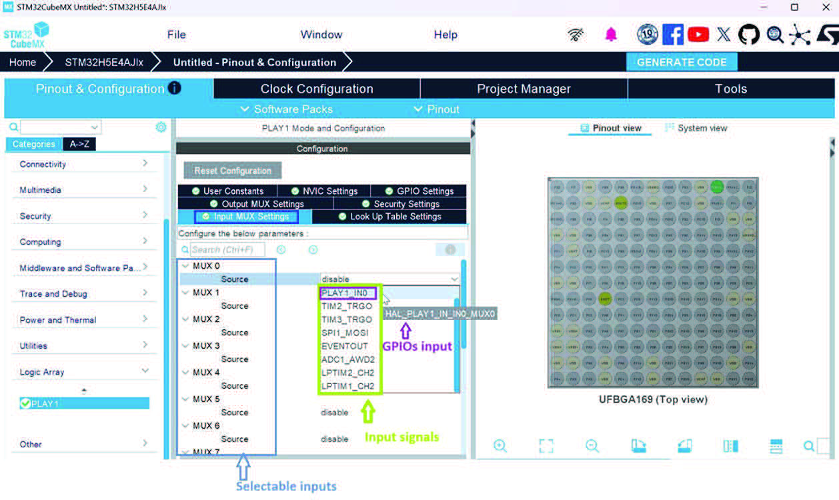Click the ST community network icon
Viewport: 839px width, 500px height.
click(799, 35)
